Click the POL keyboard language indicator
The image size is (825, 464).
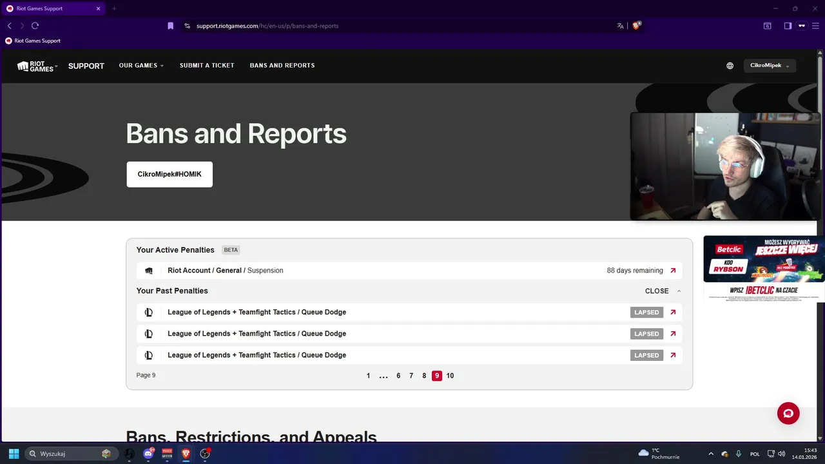coord(755,454)
